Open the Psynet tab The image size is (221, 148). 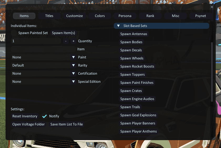201,16
